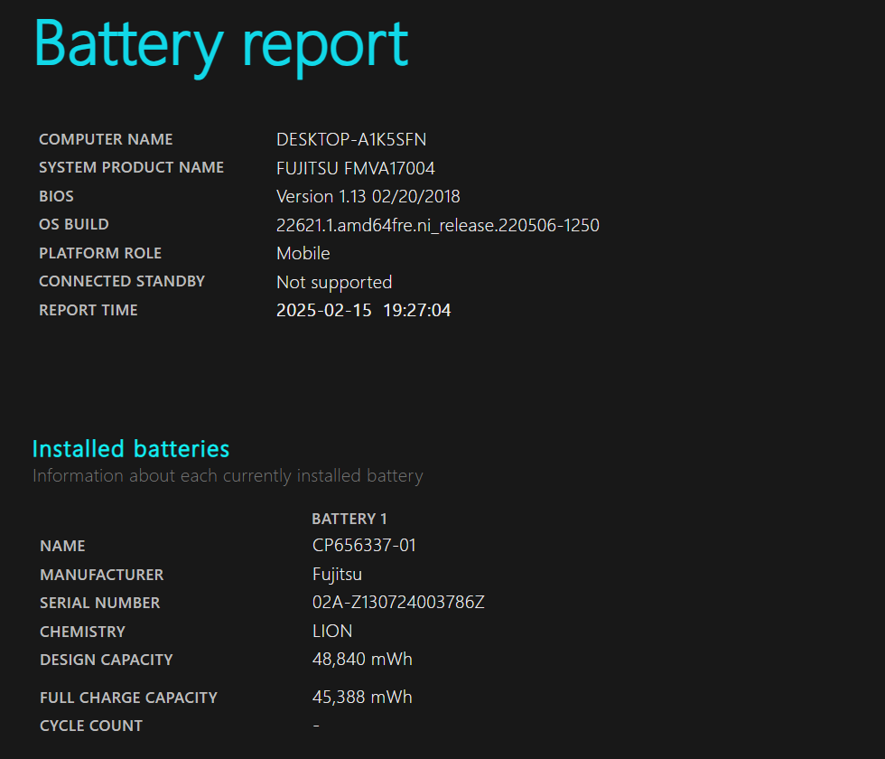Click the Fujitsu manufacturer value
The width and height of the screenshot is (885, 759).
337,575
